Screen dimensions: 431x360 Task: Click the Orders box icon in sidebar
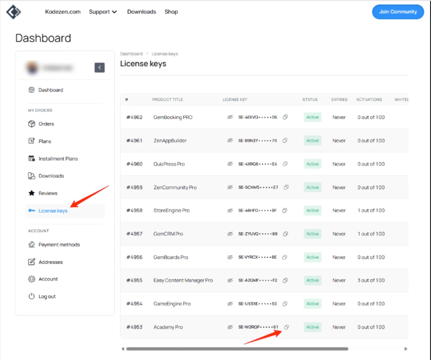pyautogui.click(x=32, y=124)
